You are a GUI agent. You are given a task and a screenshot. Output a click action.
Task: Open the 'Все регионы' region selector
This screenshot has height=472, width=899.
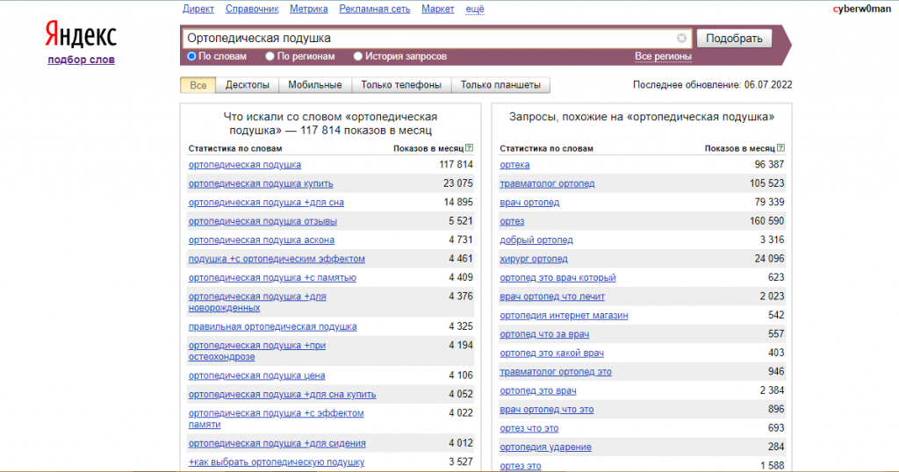663,56
